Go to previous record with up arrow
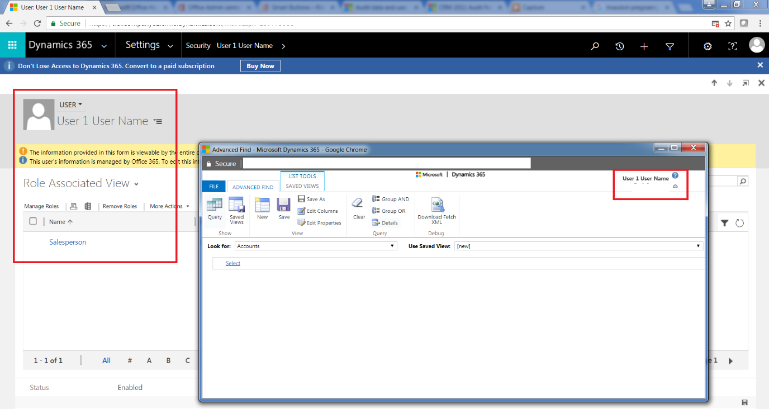The width and height of the screenshot is (769, 409). (x=714, y=83)
